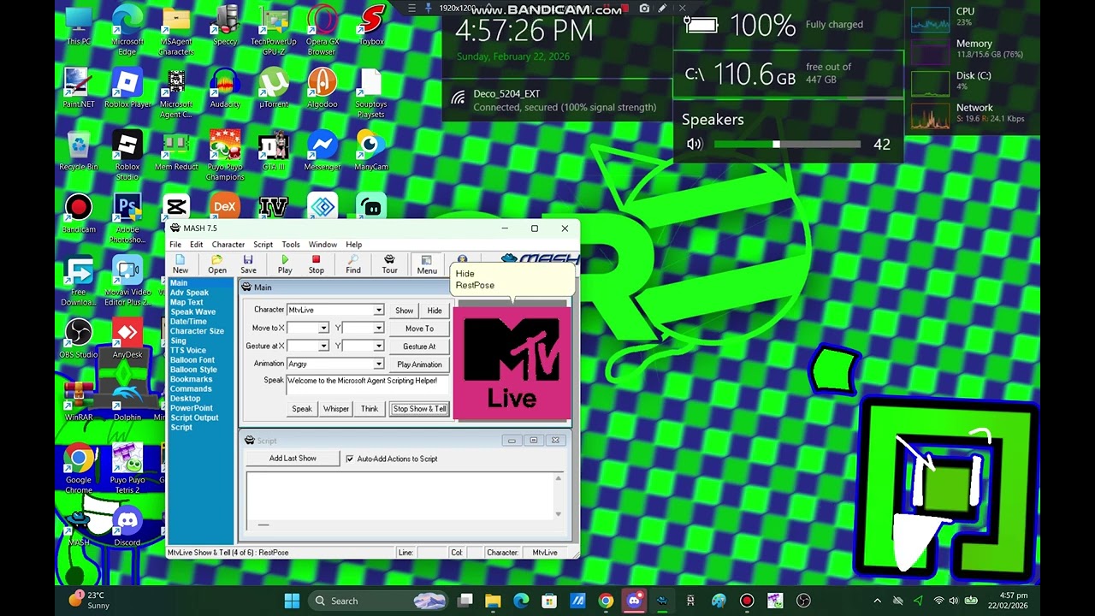Open Discord from the taskbar

634,601
